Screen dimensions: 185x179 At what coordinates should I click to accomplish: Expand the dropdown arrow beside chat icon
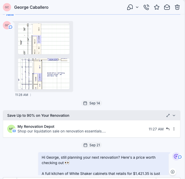(x=137, y=7)
